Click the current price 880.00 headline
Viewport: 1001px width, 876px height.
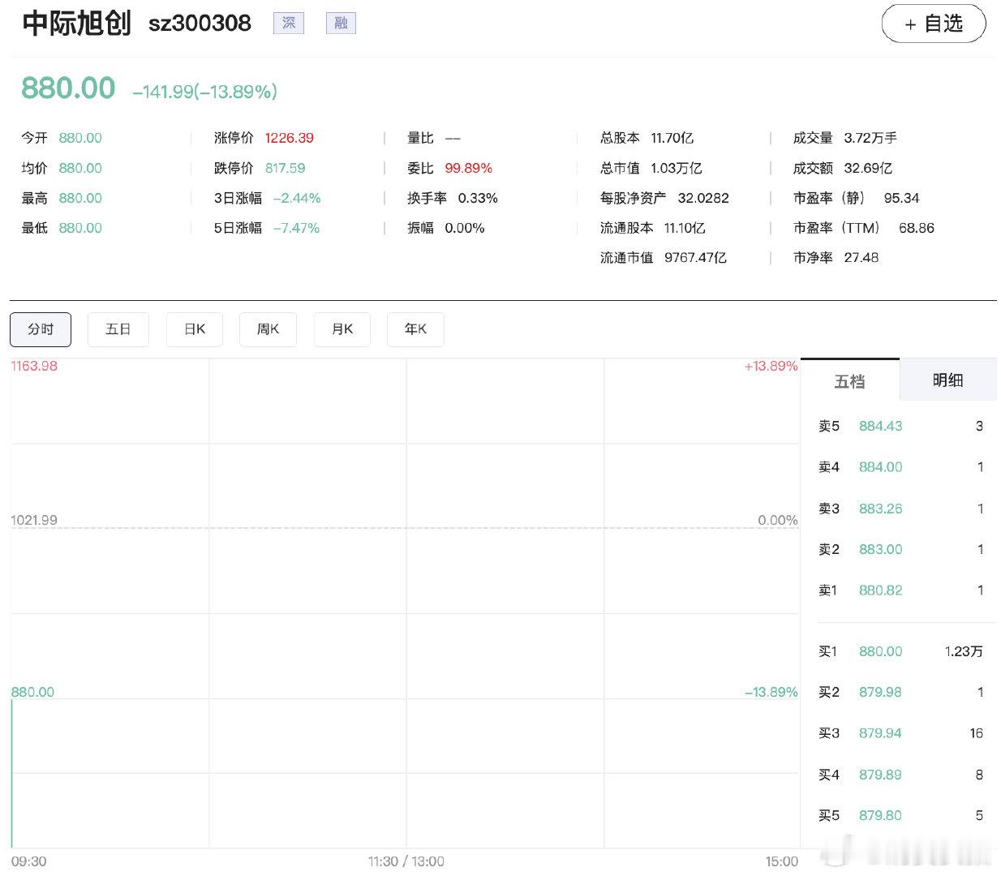click(x=68, y=88)
